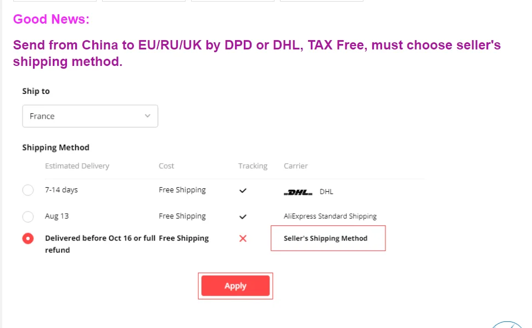Click the DHL carrier logo
532x328 pixels.
(298, 192)
